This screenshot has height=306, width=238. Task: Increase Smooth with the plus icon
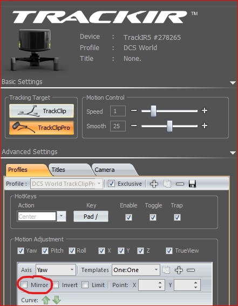click(x=205, y=126)
